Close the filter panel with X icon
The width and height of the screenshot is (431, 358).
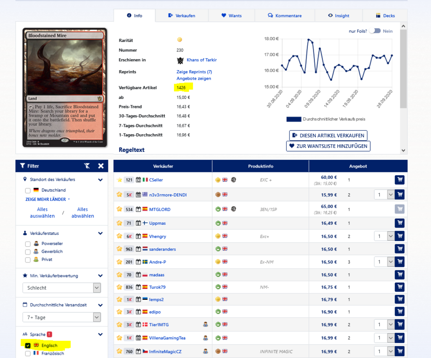pyautogui.click(x=101, y=166)
